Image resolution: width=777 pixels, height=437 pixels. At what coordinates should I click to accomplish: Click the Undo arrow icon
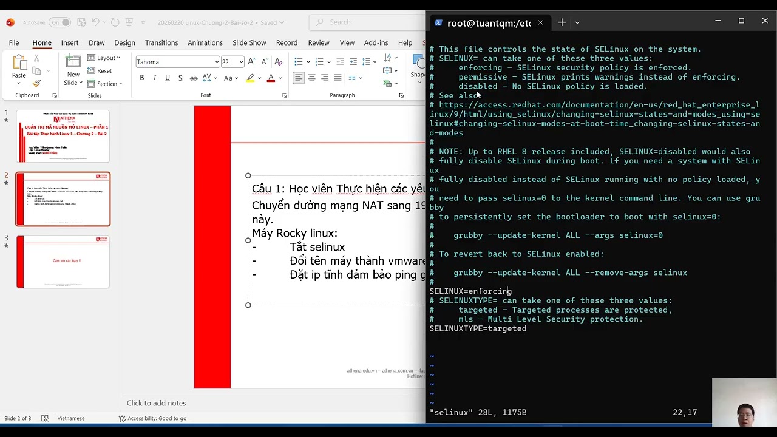pyautogui.click(x=95, y=22)
